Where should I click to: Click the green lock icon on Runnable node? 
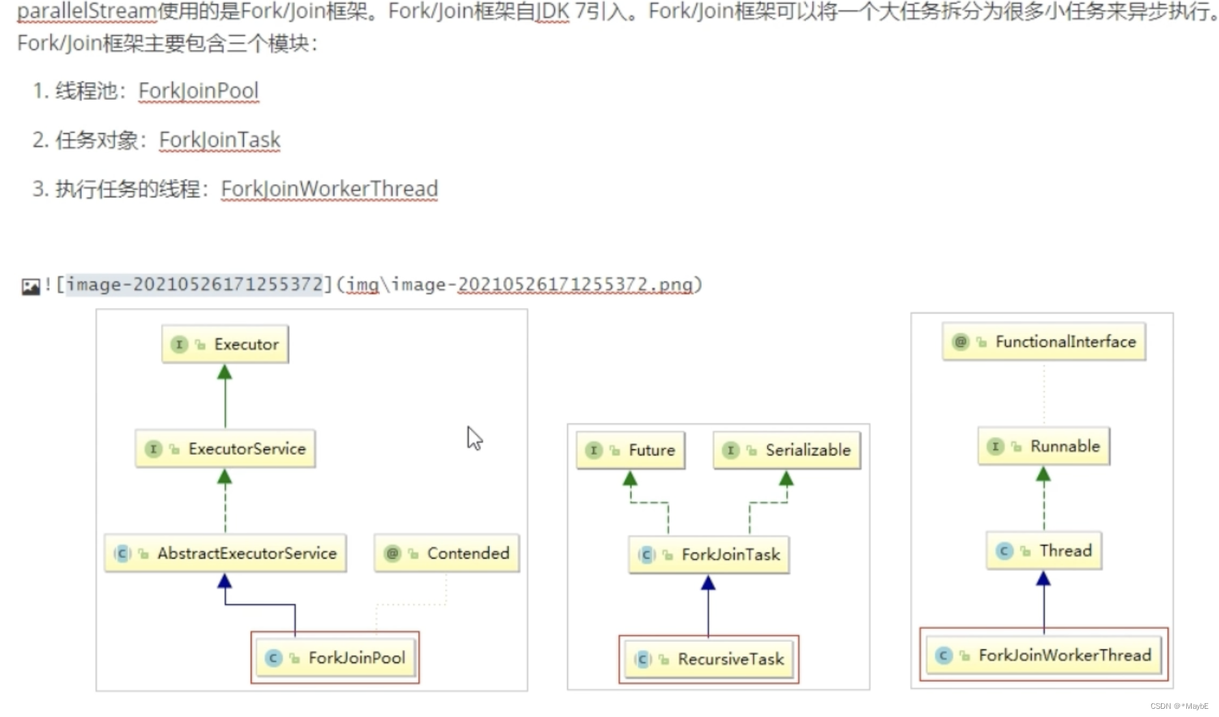click(1017, 447)
